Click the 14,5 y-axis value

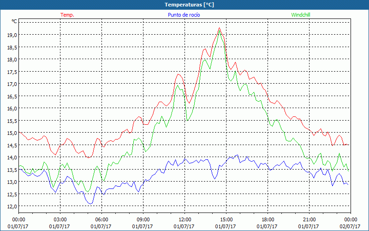click(x=12, y=145)
